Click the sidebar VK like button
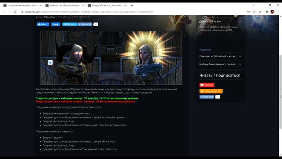Viewport: 282px width, 159px height. pyautogui.click(x=207, y=97)
